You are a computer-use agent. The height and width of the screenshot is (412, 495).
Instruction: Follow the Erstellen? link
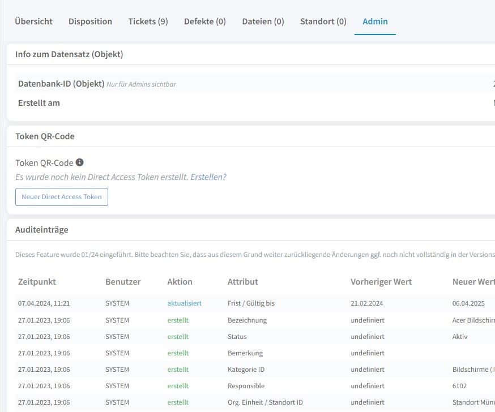coord(208,177)
